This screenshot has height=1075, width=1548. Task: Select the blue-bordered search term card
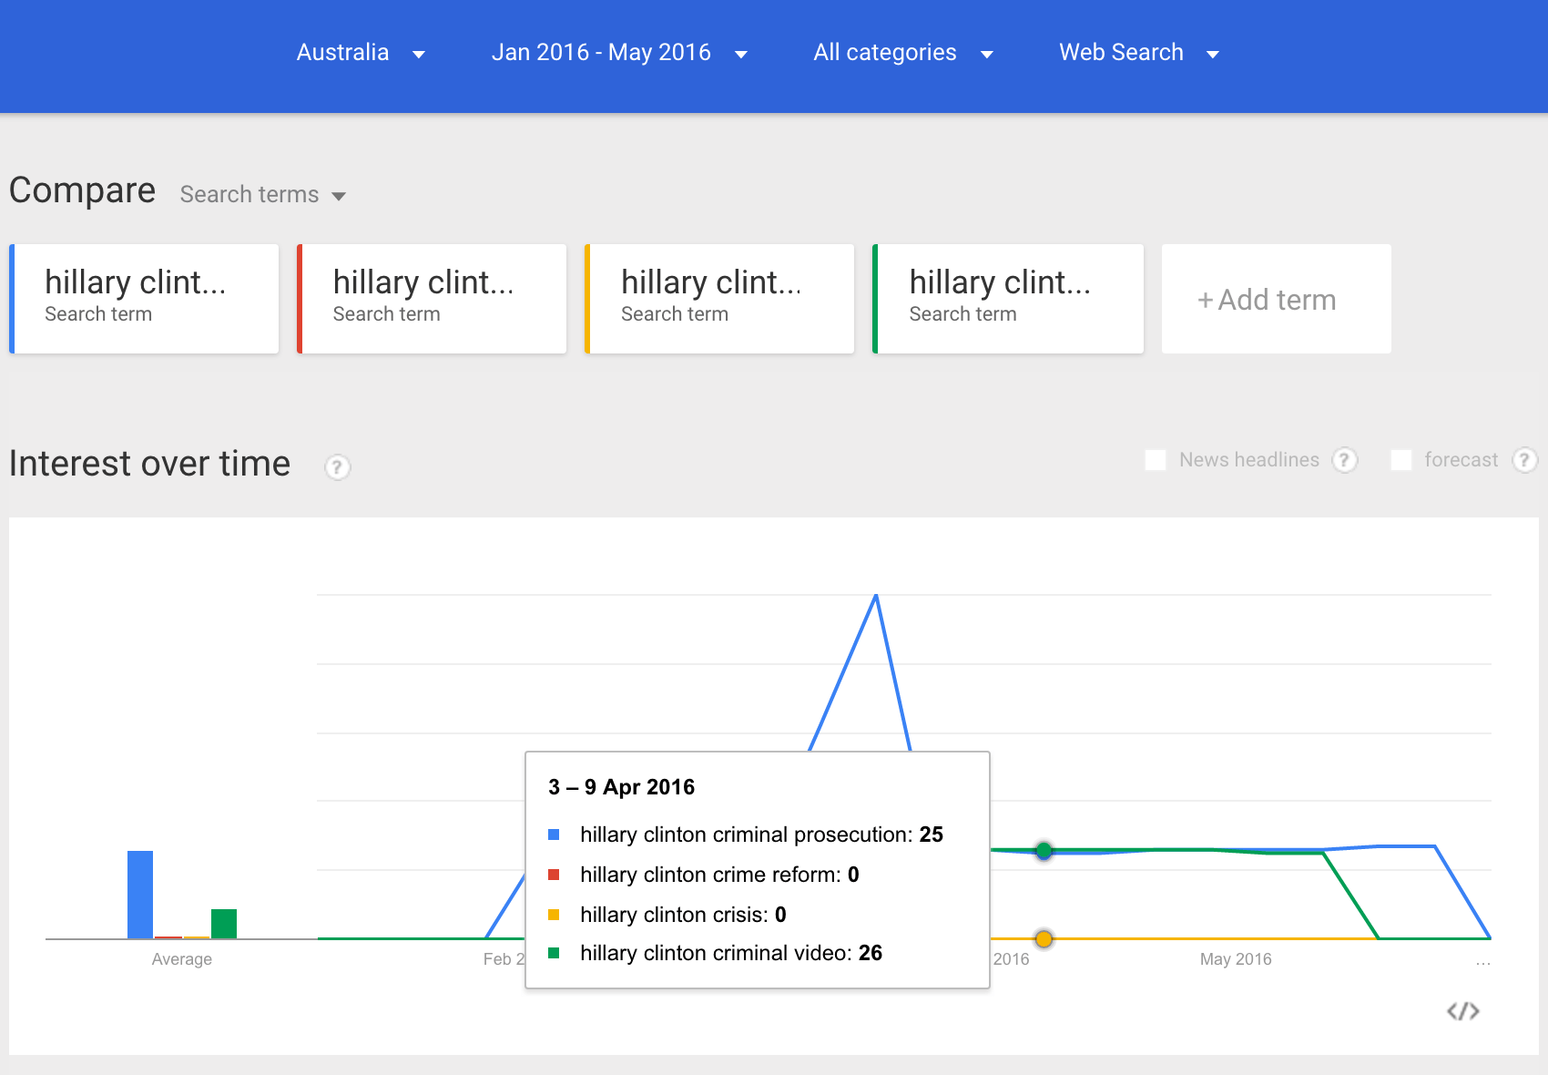pos(144,299)
